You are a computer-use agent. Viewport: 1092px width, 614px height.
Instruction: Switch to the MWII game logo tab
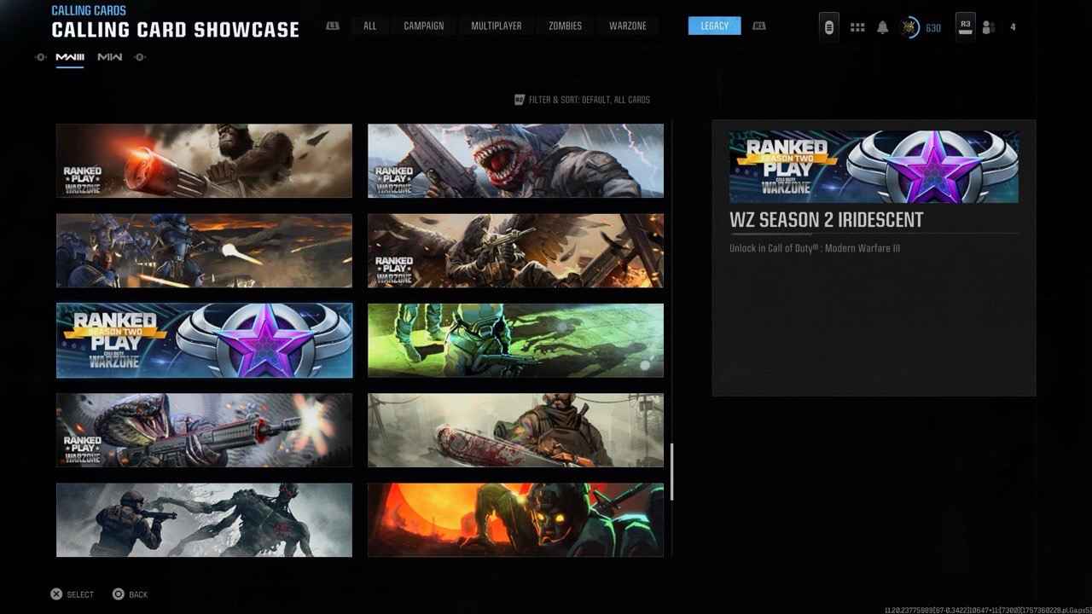tap(110, 57)
